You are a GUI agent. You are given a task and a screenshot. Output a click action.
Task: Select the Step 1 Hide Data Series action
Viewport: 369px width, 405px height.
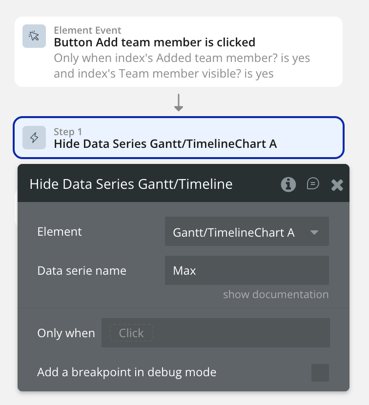[x=165, y=143]
